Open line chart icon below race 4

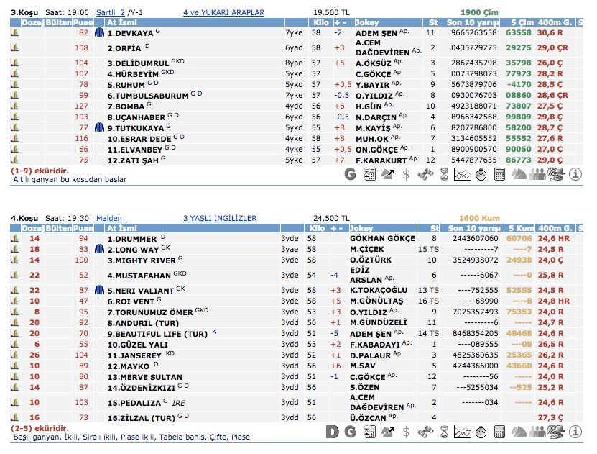coord(463,432)
